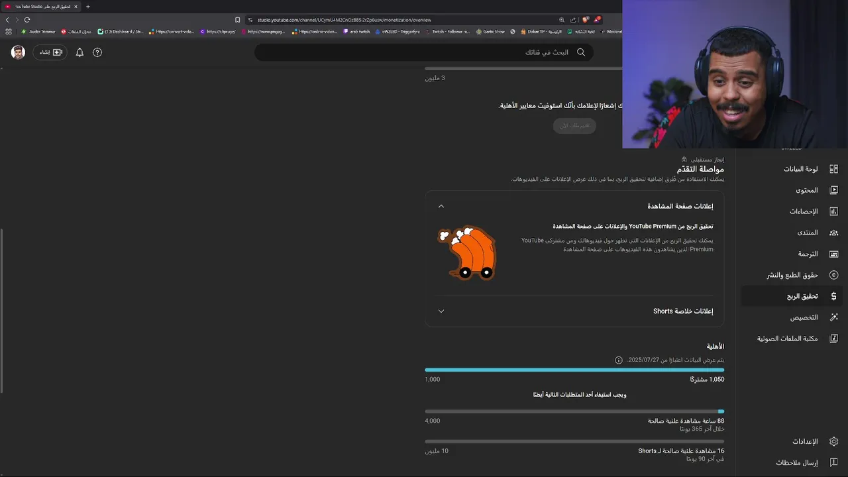Click the share icon in address bar
The image size is (848, 477).
click(x=573, y=20)
